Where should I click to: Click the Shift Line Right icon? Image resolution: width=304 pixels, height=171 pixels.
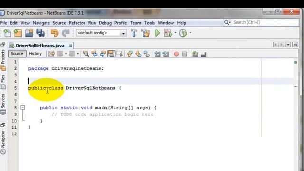click(x=166, y=54)
